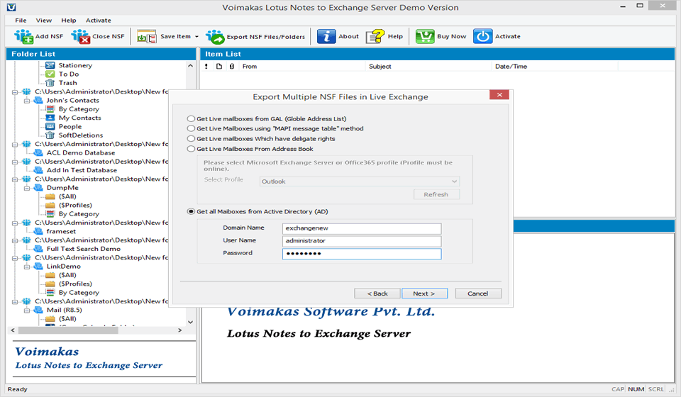
Task: Collapse the NSF file node above frameset
Action: click(15, 223)
